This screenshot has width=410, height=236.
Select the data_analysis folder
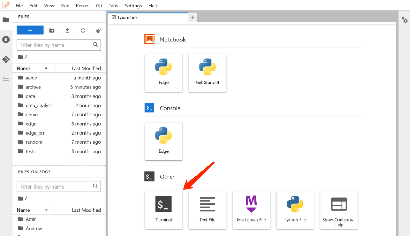59,105
